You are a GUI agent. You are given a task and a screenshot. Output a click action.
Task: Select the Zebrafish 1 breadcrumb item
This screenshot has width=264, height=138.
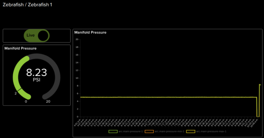(40, 5)
